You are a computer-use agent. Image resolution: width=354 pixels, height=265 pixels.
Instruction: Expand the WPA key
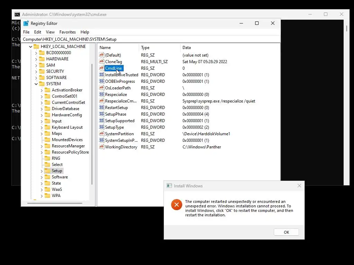41,196
